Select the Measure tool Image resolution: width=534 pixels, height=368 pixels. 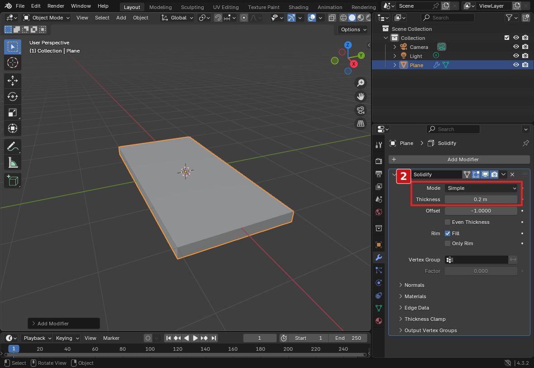click(x=13, y=163)
